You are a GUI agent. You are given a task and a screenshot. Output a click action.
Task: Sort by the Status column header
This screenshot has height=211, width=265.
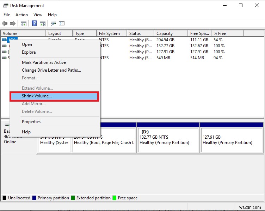141,33
